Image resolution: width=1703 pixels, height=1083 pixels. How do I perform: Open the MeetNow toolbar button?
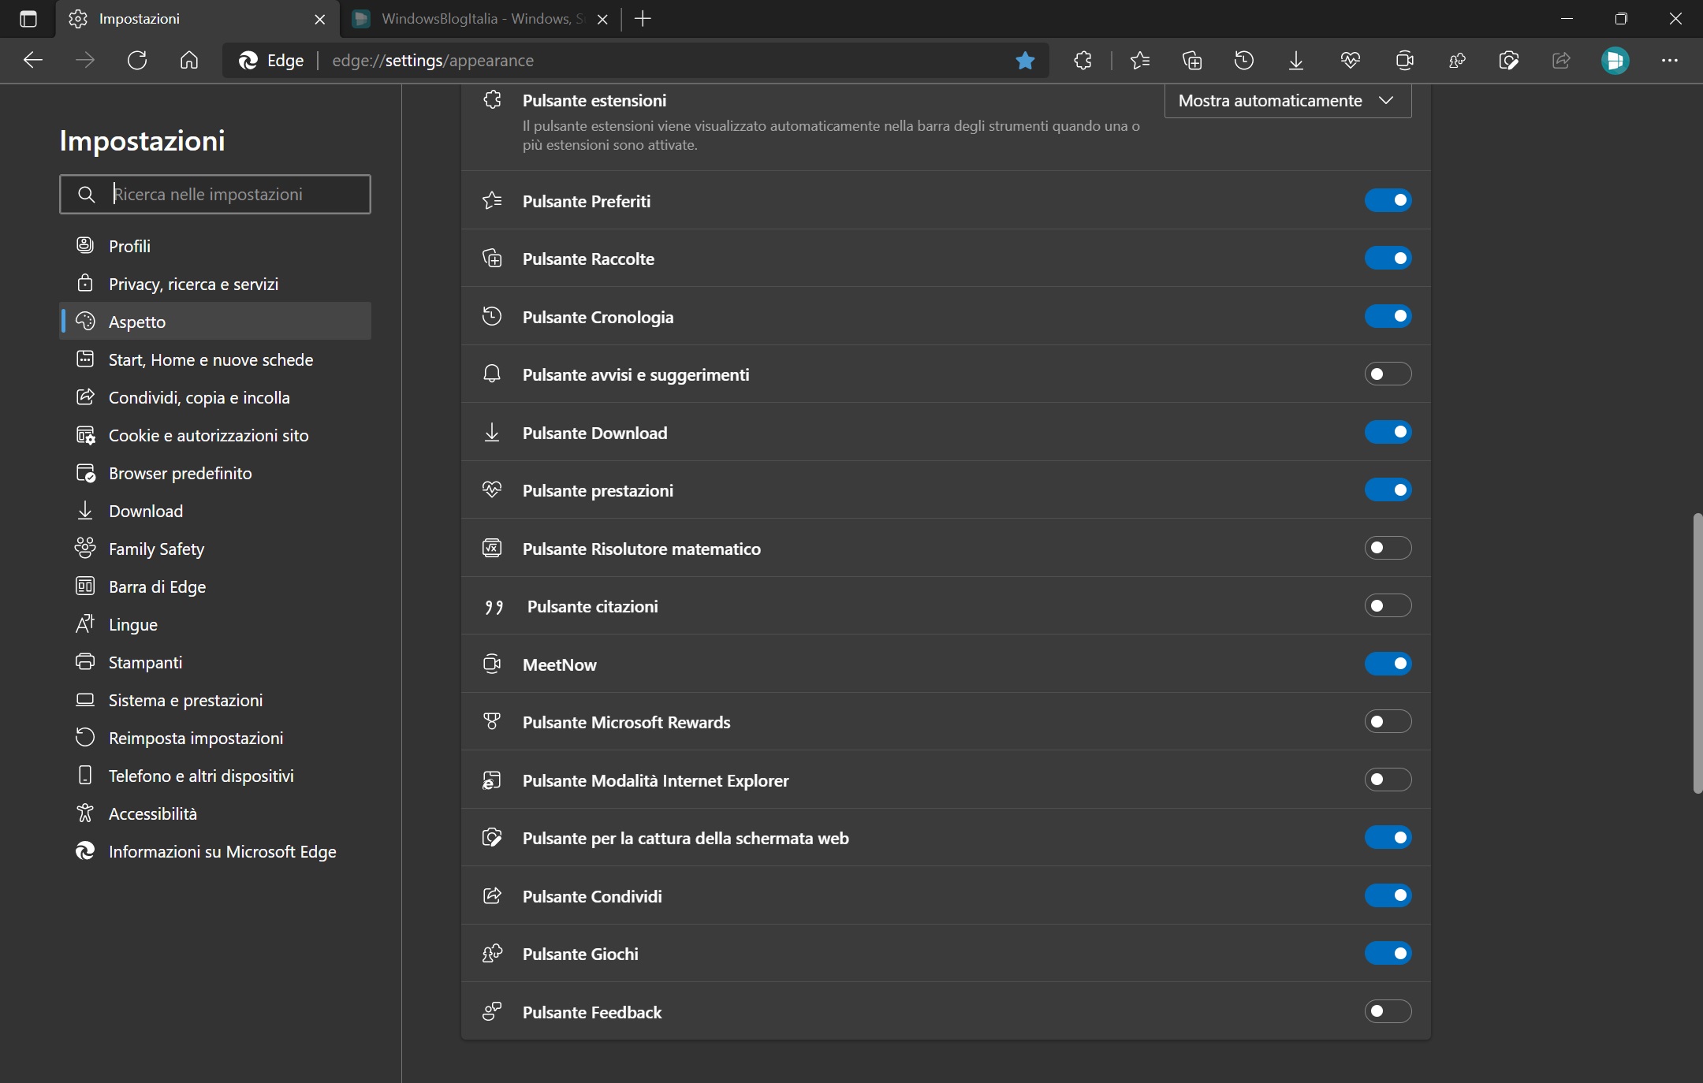click(x=1404, y=61)
